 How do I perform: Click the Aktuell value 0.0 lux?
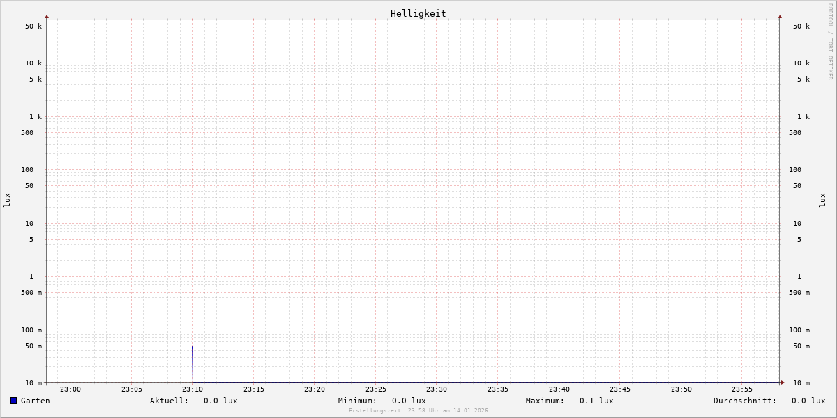tap(220, 401)
